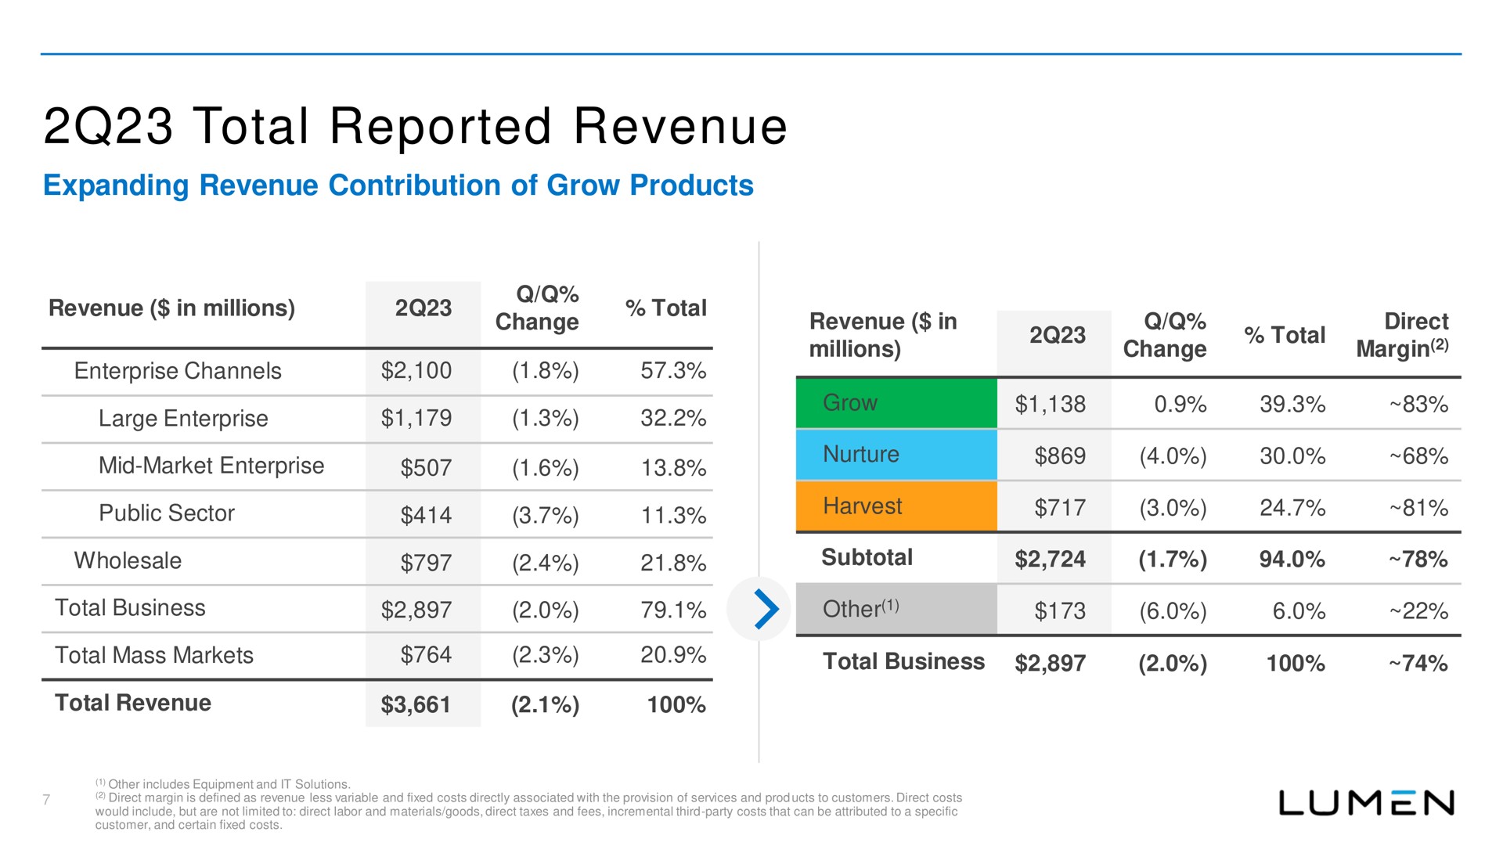Click the $869 Nurture revenue value

[1060, 456]
